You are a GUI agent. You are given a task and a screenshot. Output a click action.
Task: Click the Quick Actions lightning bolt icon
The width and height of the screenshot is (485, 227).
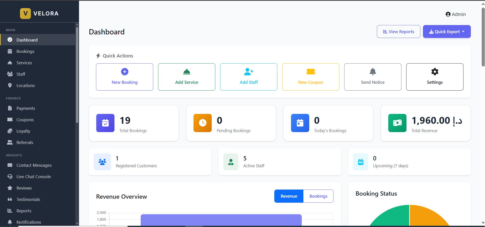coord(98,56)
